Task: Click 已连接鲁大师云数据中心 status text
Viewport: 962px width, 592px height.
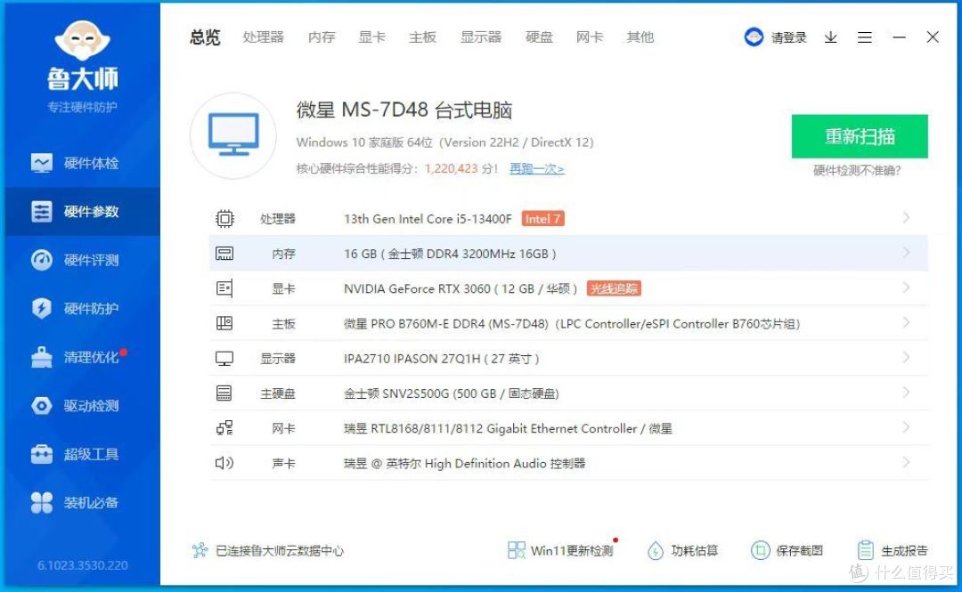Action: (280, 551)
